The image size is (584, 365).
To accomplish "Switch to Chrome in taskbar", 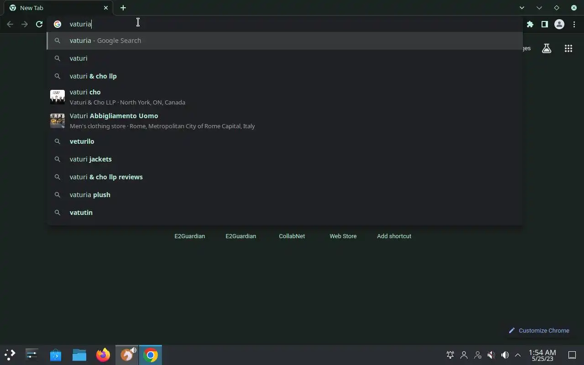I will (151, 355).
